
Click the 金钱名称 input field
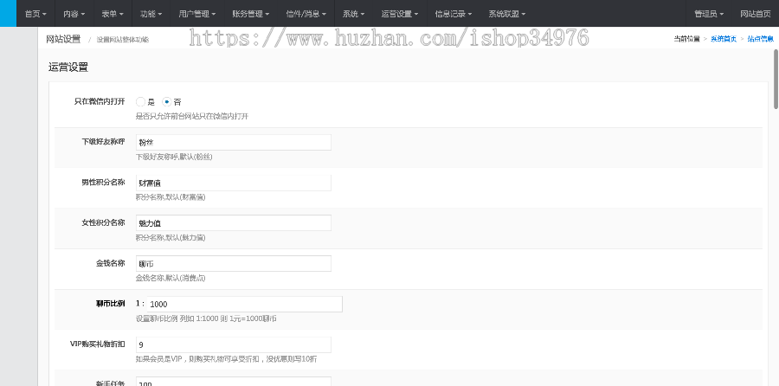coord(234,263)
